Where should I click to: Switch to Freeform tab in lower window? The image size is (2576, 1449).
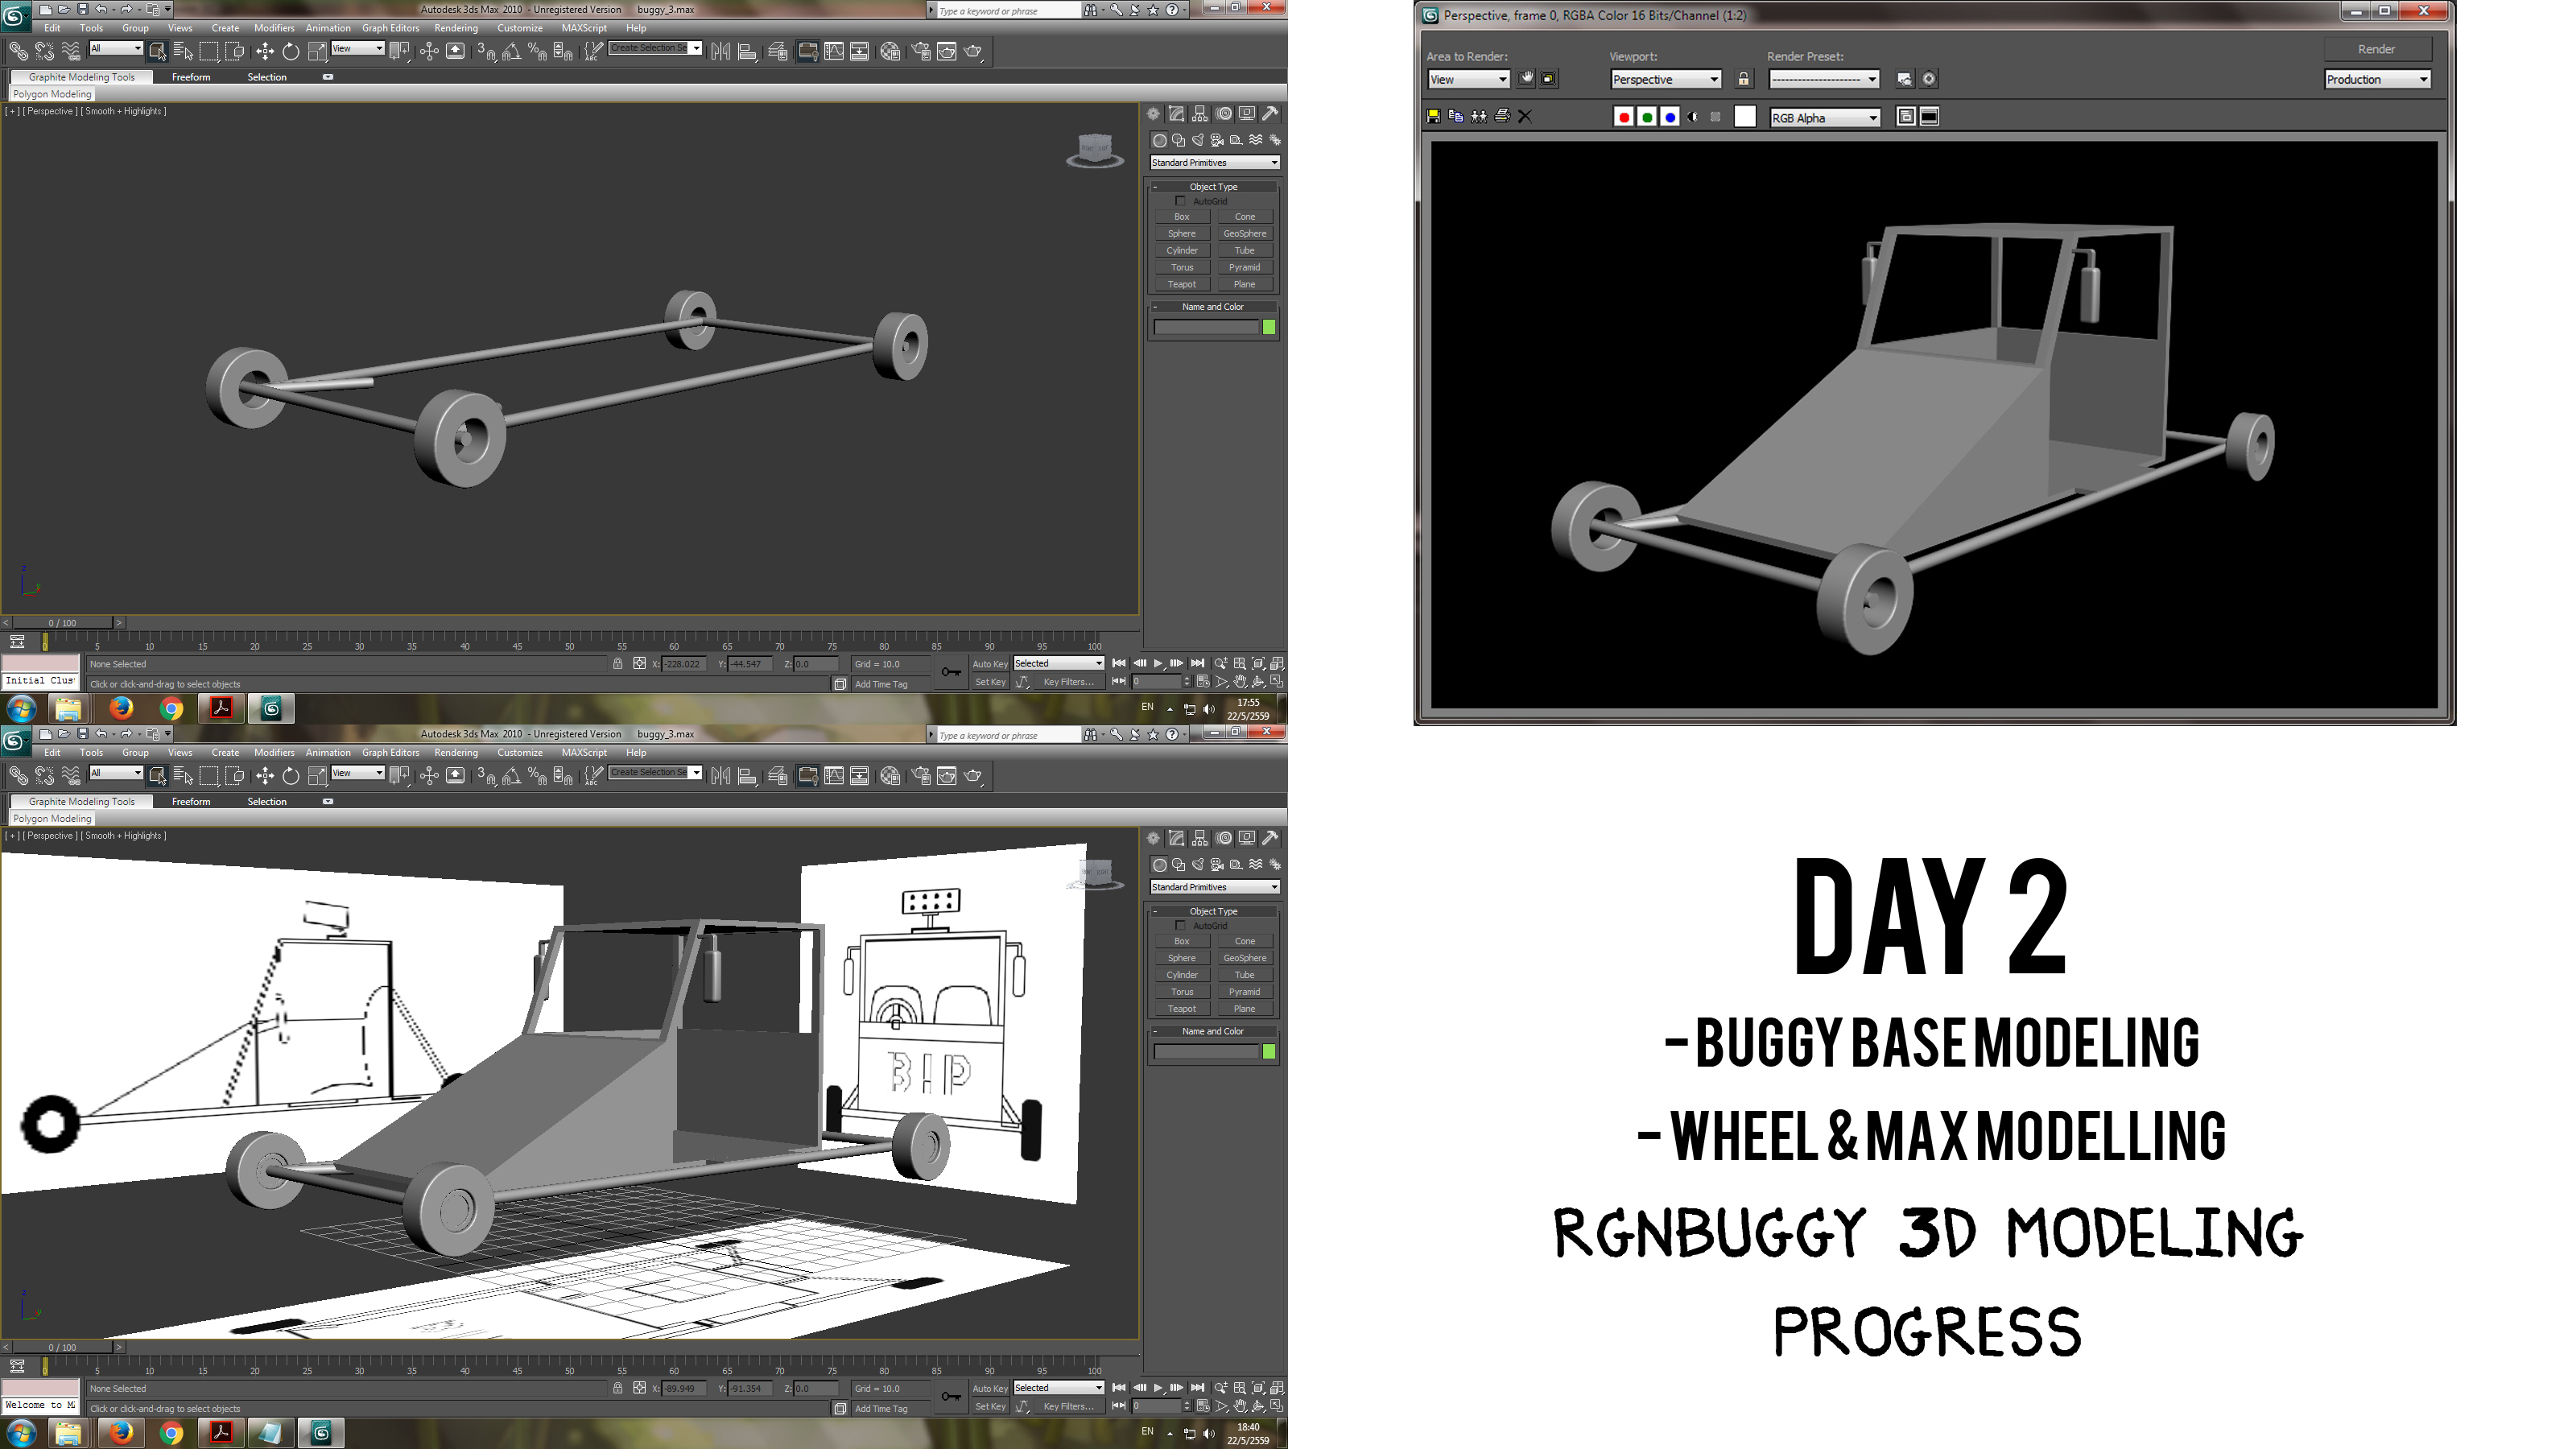click(x=191, y=802)
